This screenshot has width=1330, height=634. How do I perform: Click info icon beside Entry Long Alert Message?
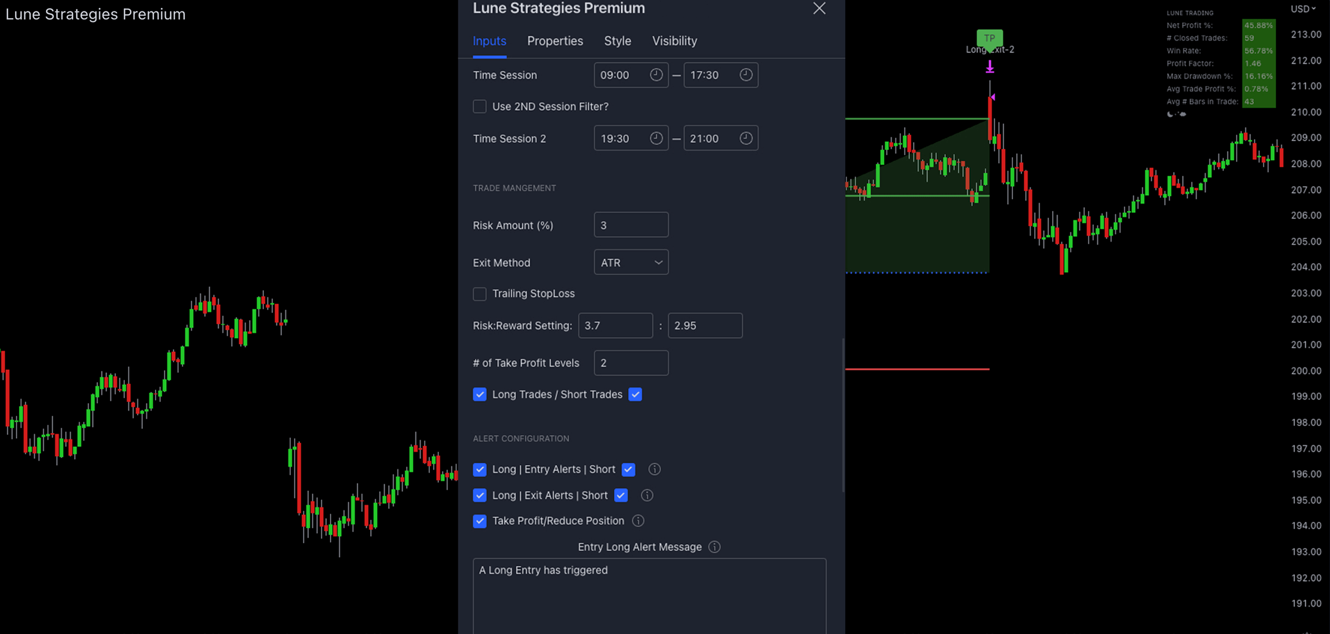[x=714, y=547]
